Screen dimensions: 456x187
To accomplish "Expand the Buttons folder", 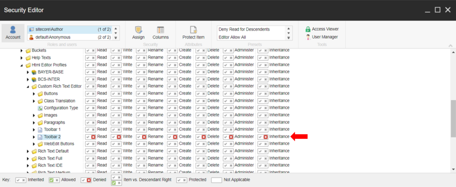I will [34, 94].
